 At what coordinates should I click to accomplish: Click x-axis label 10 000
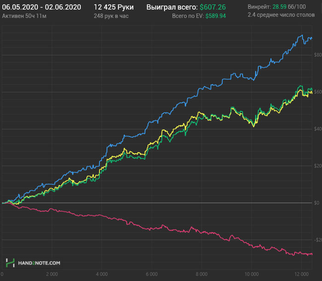252,274
